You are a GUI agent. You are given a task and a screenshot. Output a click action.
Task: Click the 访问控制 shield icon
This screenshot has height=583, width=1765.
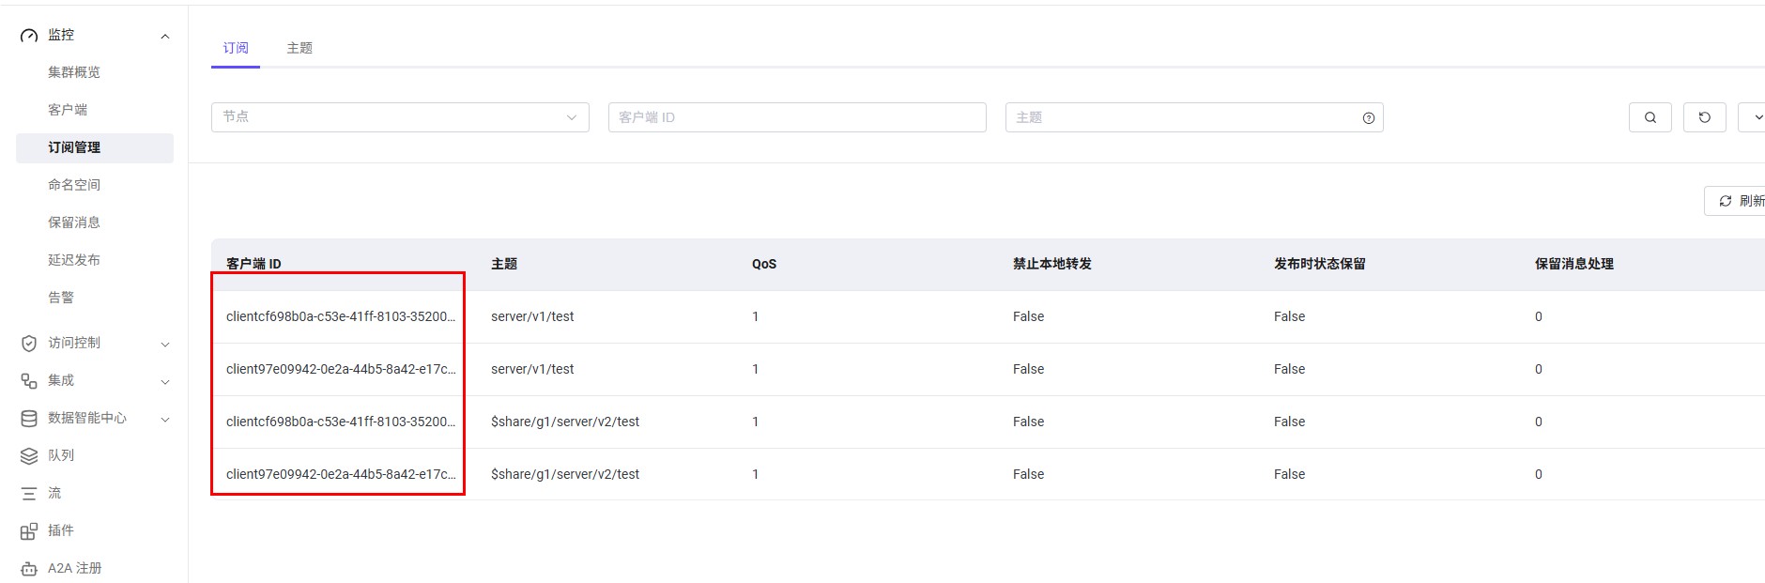[29, 344]
